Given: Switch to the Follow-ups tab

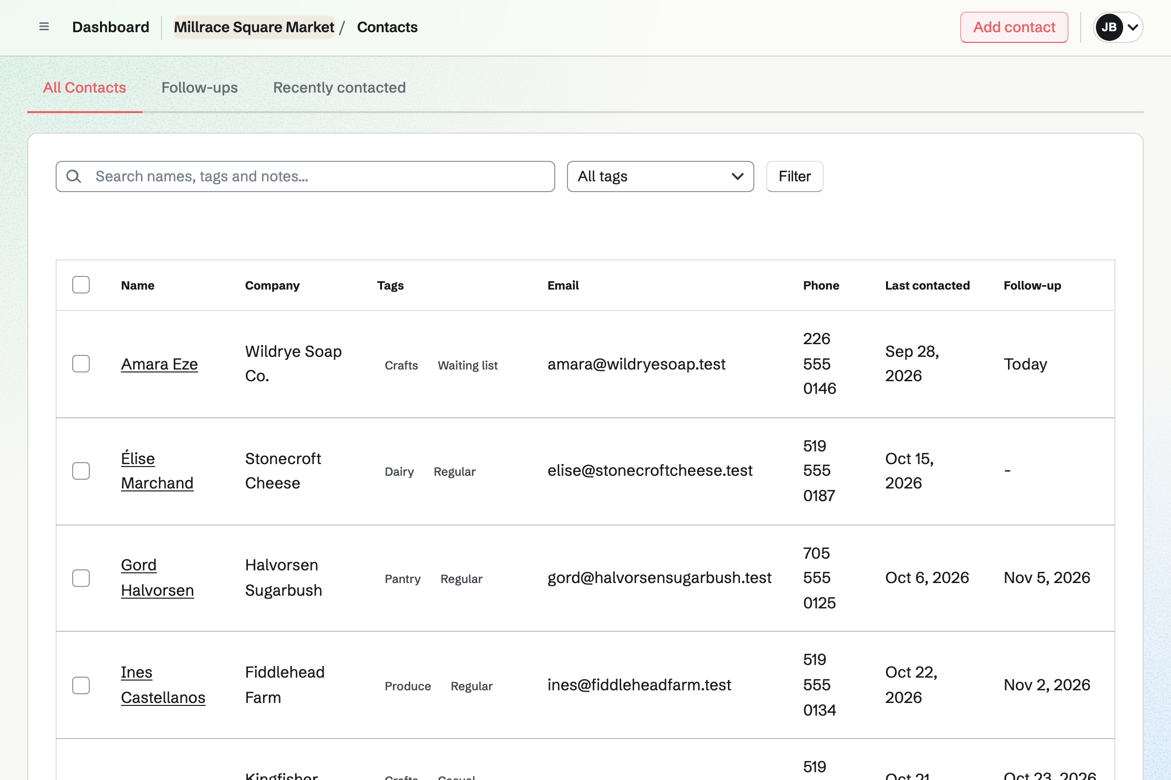Looking at the screenshot, I should 200,88.
